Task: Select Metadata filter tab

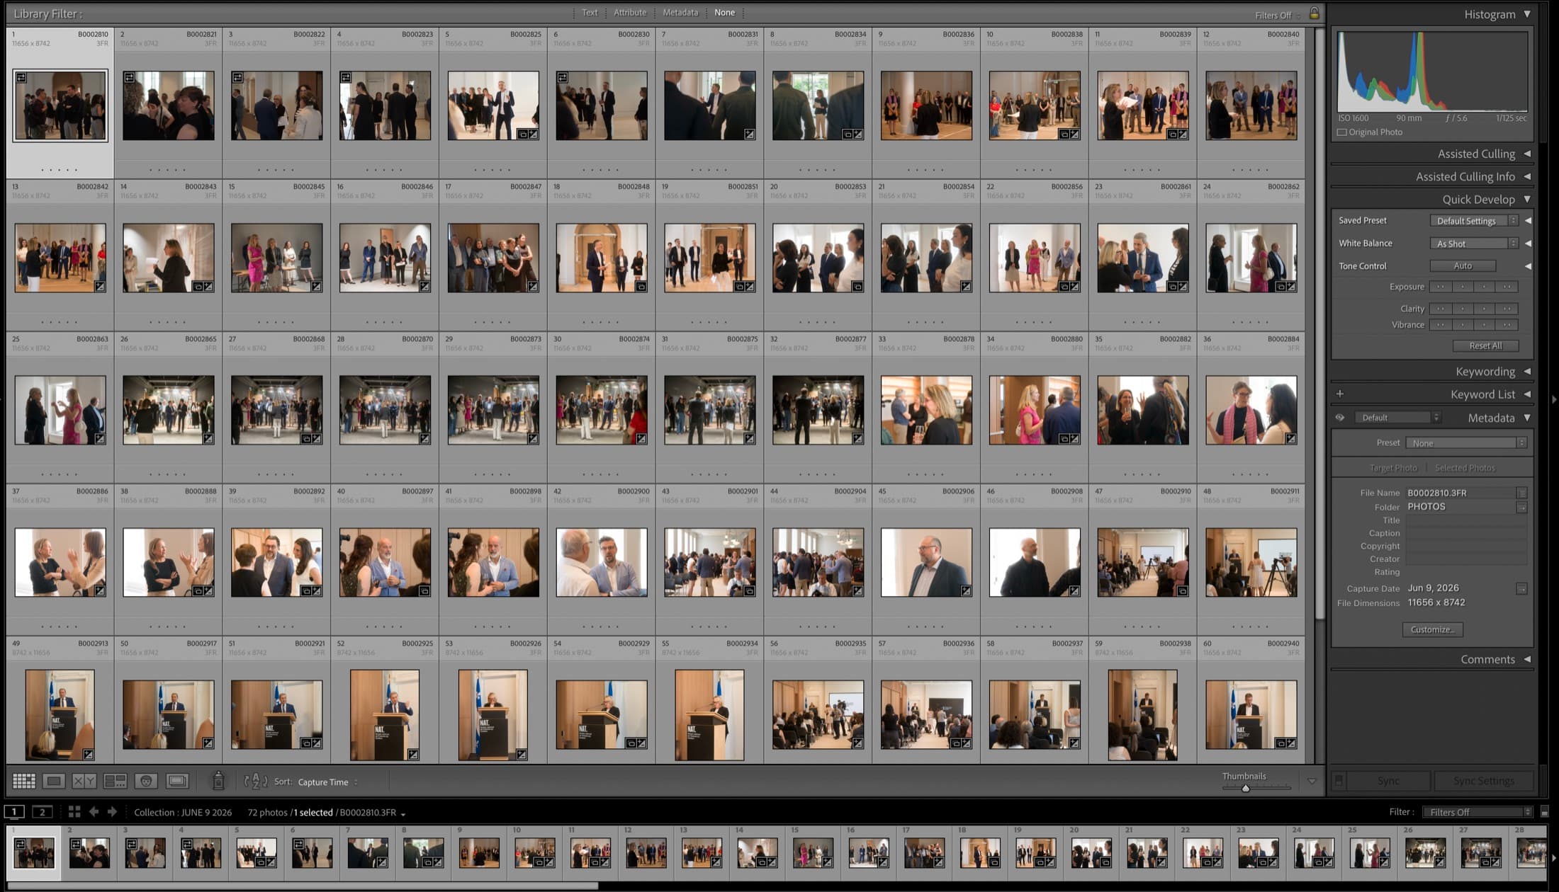Action: tap(680, 13)
